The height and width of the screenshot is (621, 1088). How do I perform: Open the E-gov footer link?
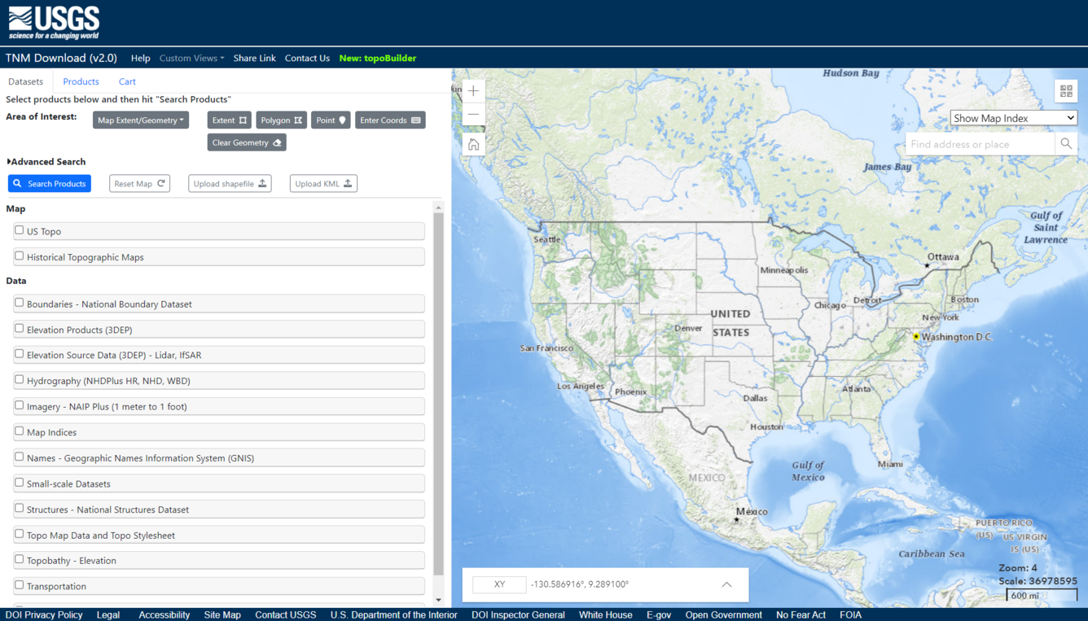click(659, 615)
